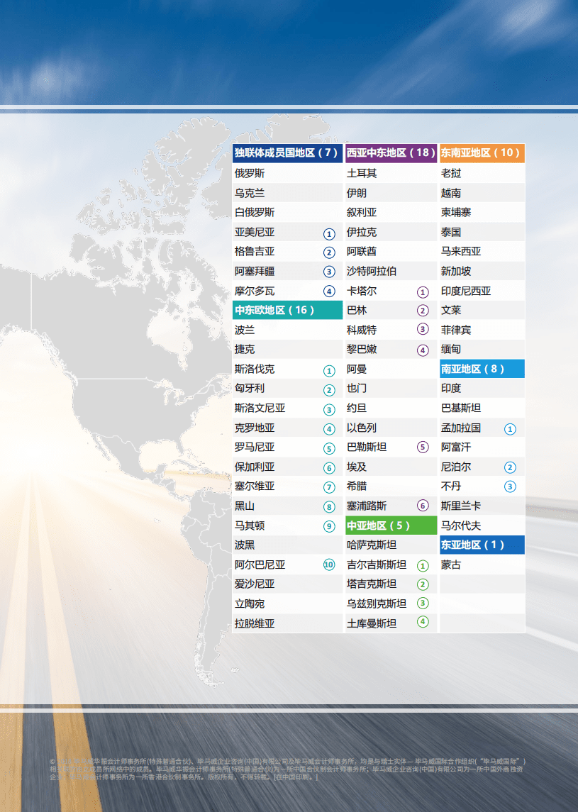Select the circled 4 badge next to 黎巴嫩

[x=423, y=349]
